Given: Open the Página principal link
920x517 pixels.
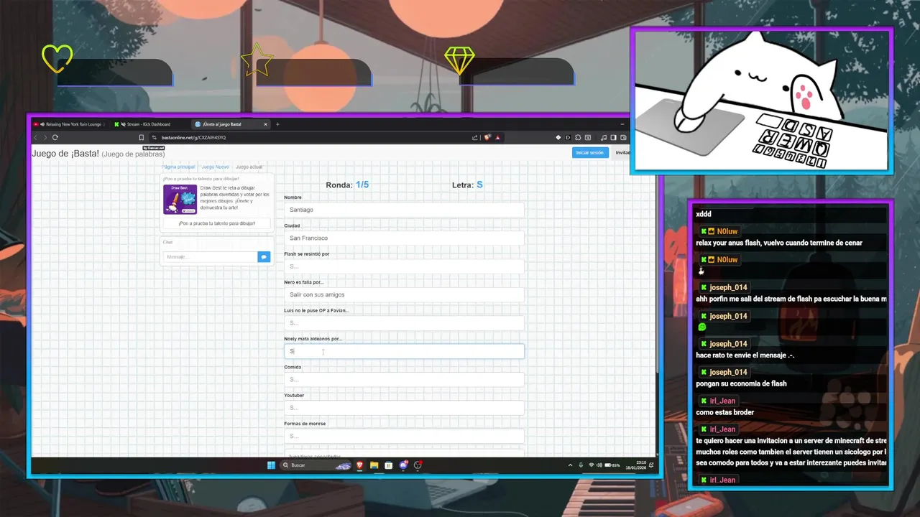Looking at the screenshot, I should 178,167.
